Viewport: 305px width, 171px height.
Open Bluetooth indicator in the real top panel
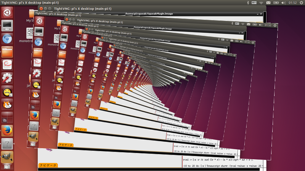point(248,3)
